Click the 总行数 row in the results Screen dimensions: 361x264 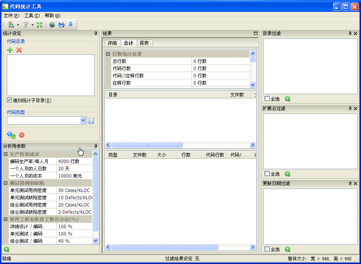coord(180,61)
